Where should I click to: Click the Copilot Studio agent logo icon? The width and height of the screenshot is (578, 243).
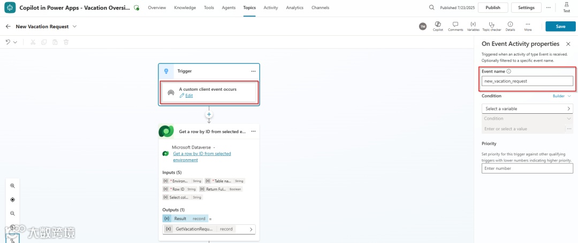(x=10, y=7)
